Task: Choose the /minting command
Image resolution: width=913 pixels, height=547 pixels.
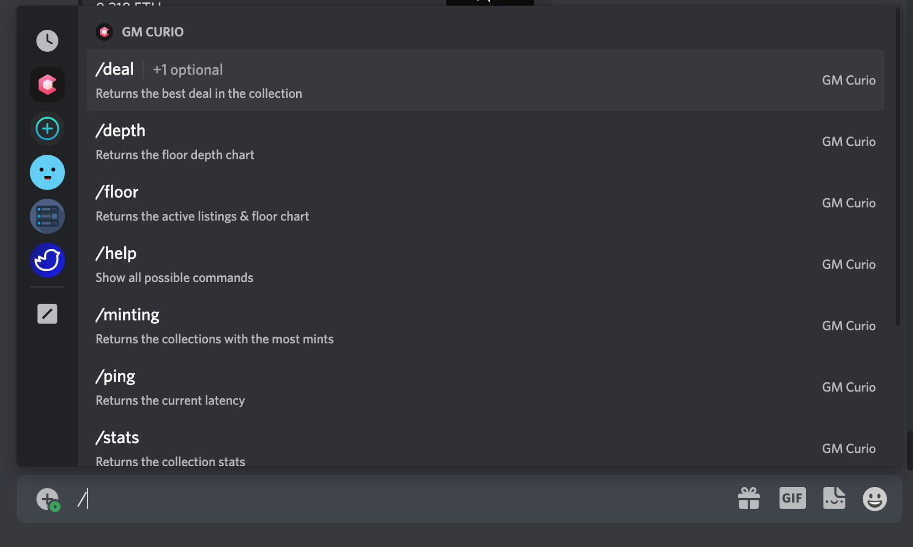Action: [485, 326]
